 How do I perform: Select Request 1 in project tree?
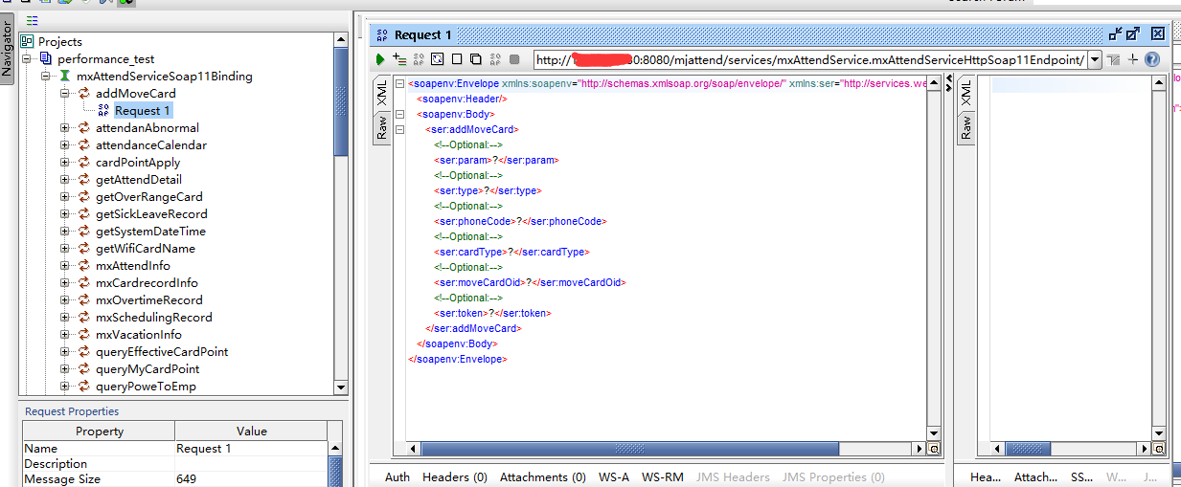[143, 110]
